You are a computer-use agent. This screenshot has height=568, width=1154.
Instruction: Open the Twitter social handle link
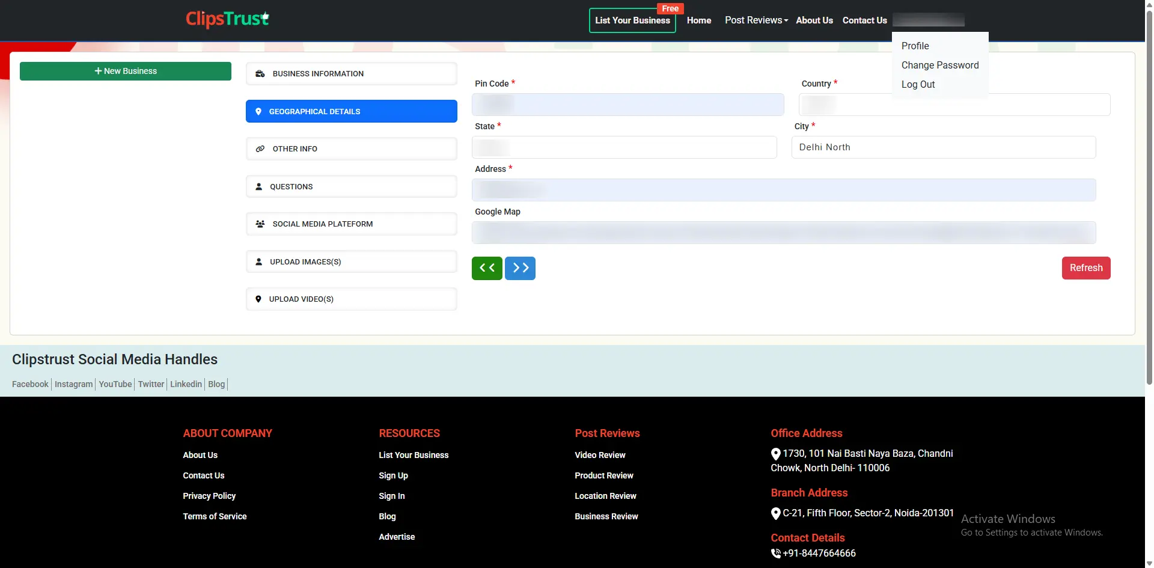151,384
